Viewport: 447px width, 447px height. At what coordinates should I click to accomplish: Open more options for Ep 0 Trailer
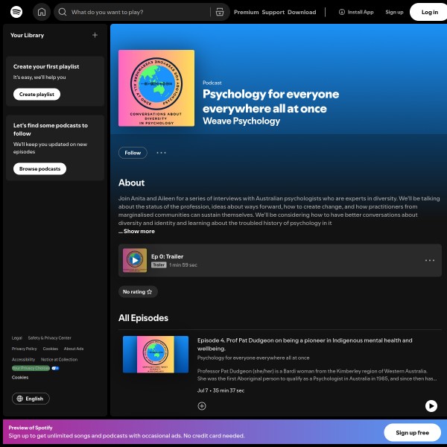pos(430,261)
